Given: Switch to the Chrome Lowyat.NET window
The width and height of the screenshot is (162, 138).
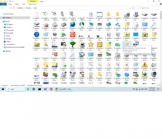Looking at the screenshot, I should [x=64, y=89].
